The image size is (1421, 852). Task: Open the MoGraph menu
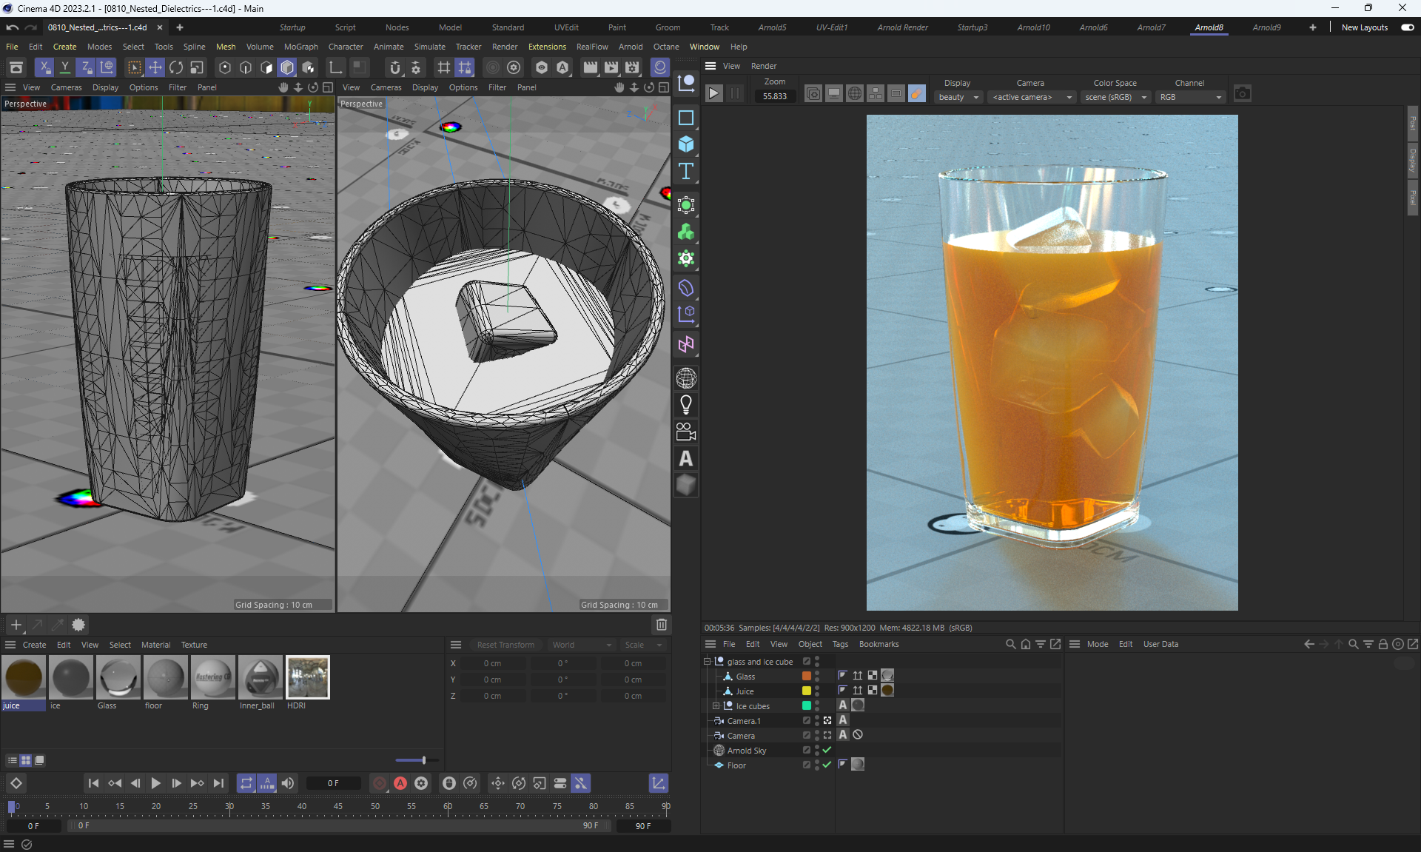point(300,47)
